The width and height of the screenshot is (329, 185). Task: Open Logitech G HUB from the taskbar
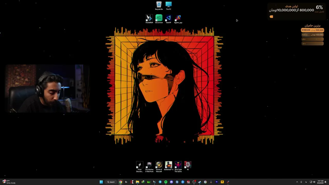126,182
